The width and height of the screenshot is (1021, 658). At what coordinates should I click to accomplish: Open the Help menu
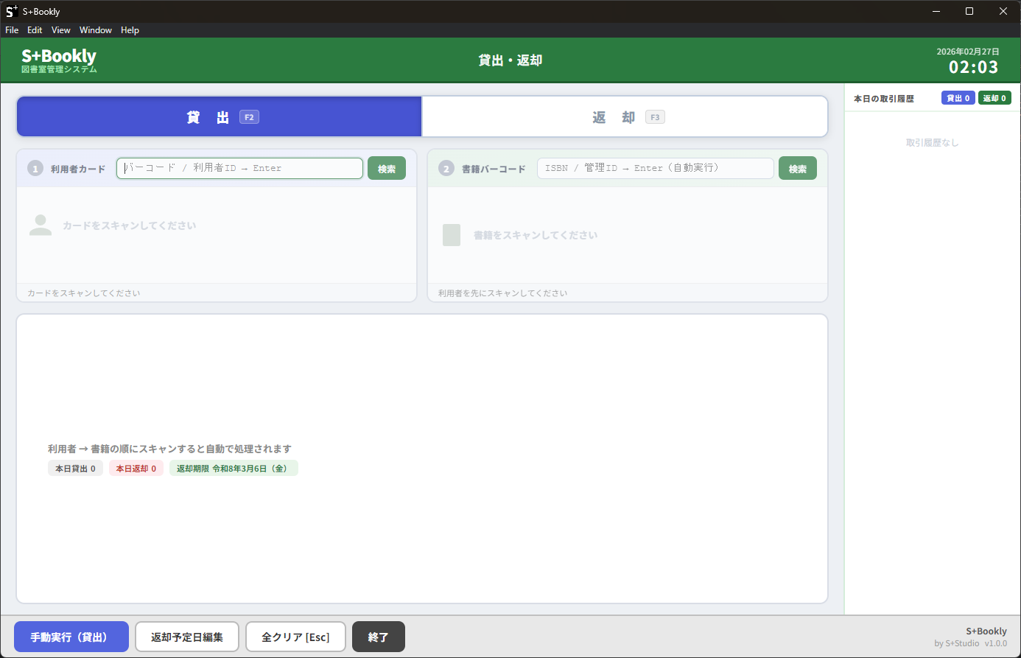click(130, 30)
